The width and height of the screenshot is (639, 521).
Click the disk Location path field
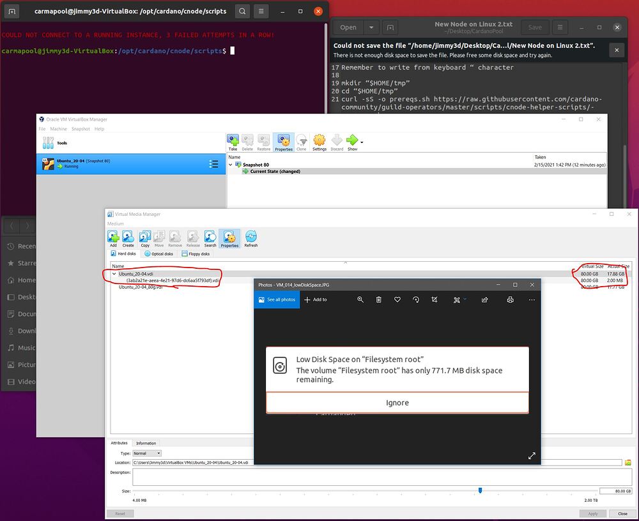(377, 462)
